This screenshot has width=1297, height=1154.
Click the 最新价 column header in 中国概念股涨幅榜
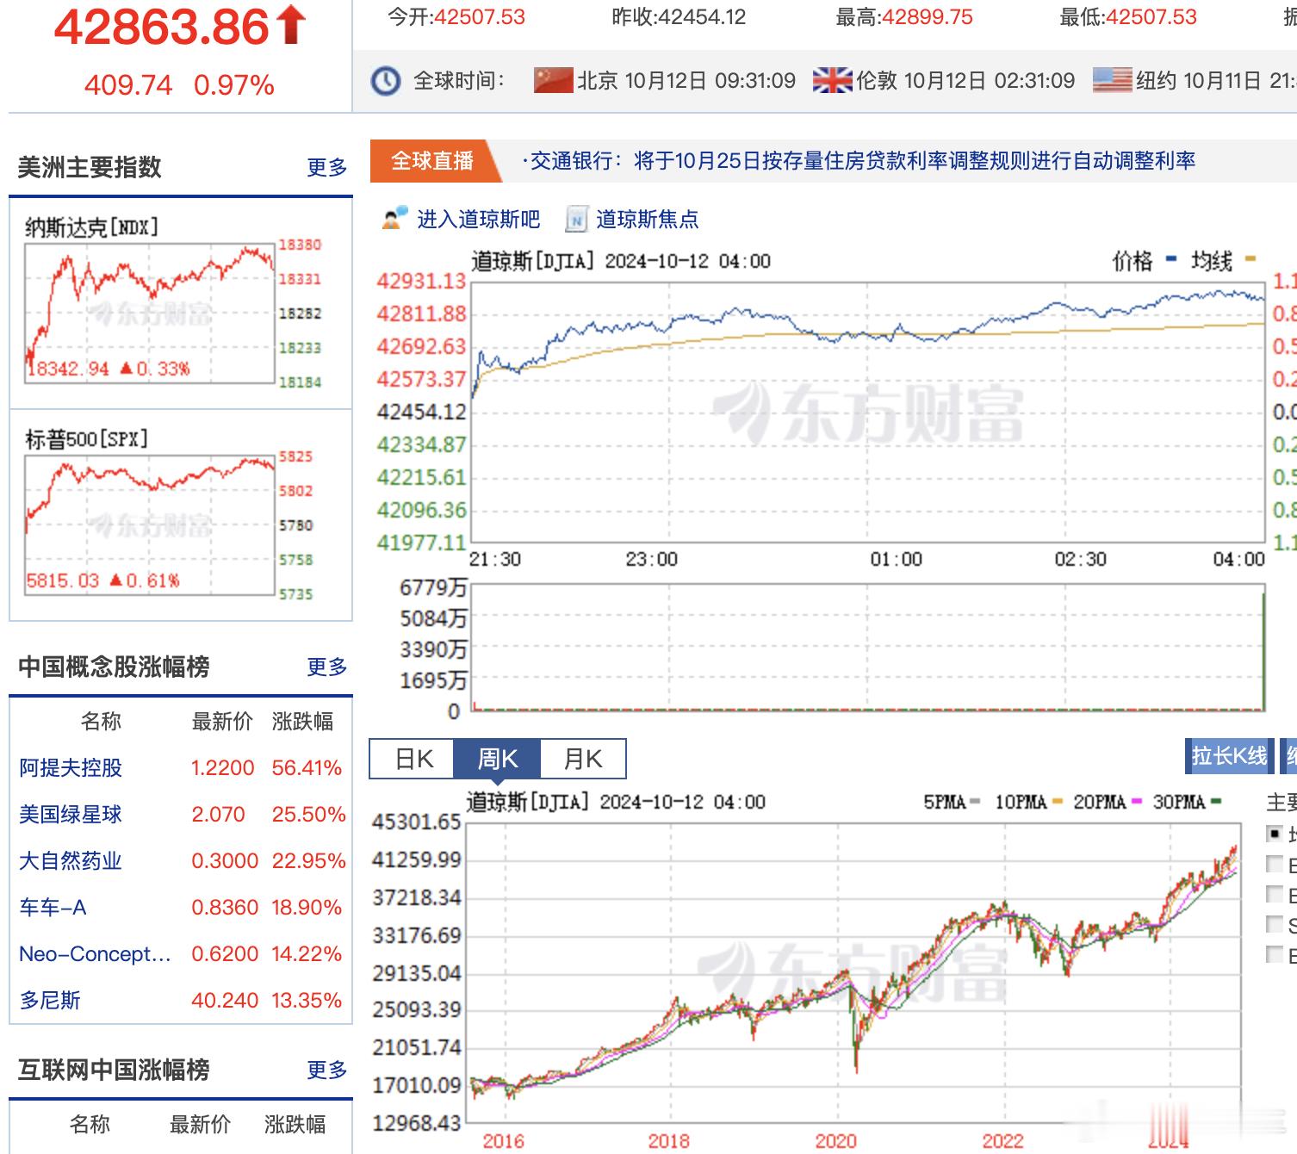222,722
